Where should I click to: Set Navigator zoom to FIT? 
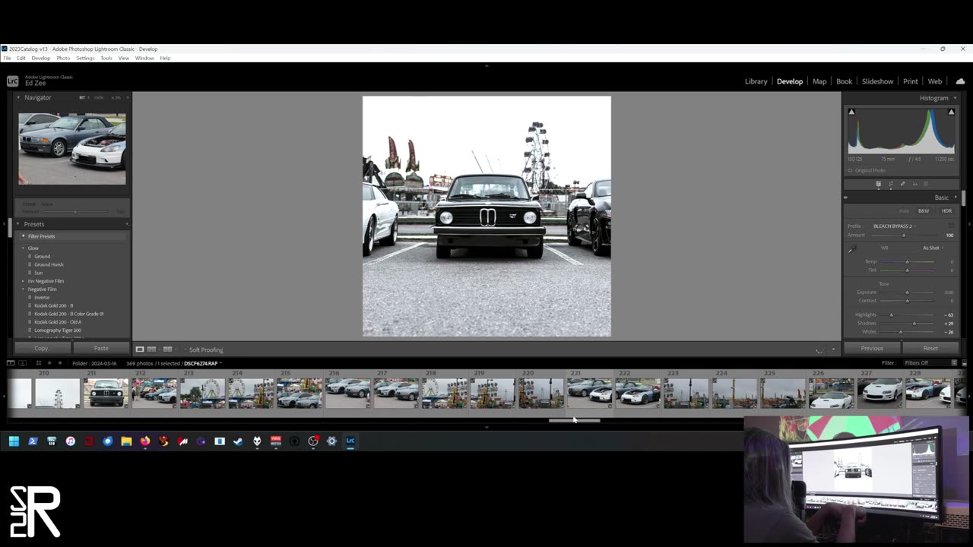[x=82, y=97]
